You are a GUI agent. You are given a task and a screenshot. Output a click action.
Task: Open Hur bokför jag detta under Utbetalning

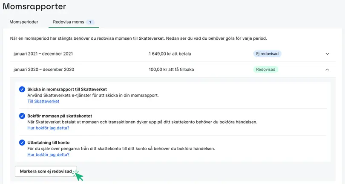coord(48,155)
